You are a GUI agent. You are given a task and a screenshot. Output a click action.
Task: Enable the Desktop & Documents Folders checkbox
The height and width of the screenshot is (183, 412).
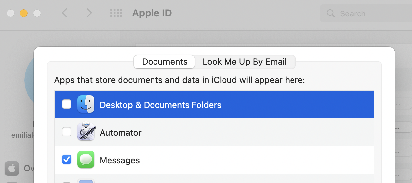pos(67,104)
